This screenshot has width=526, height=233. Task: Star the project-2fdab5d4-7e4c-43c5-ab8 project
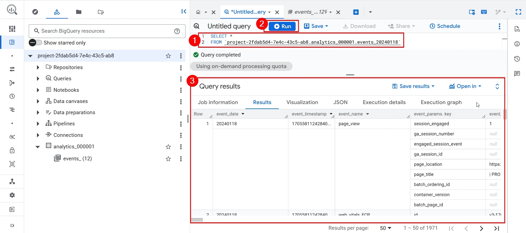tap(168, 56)
